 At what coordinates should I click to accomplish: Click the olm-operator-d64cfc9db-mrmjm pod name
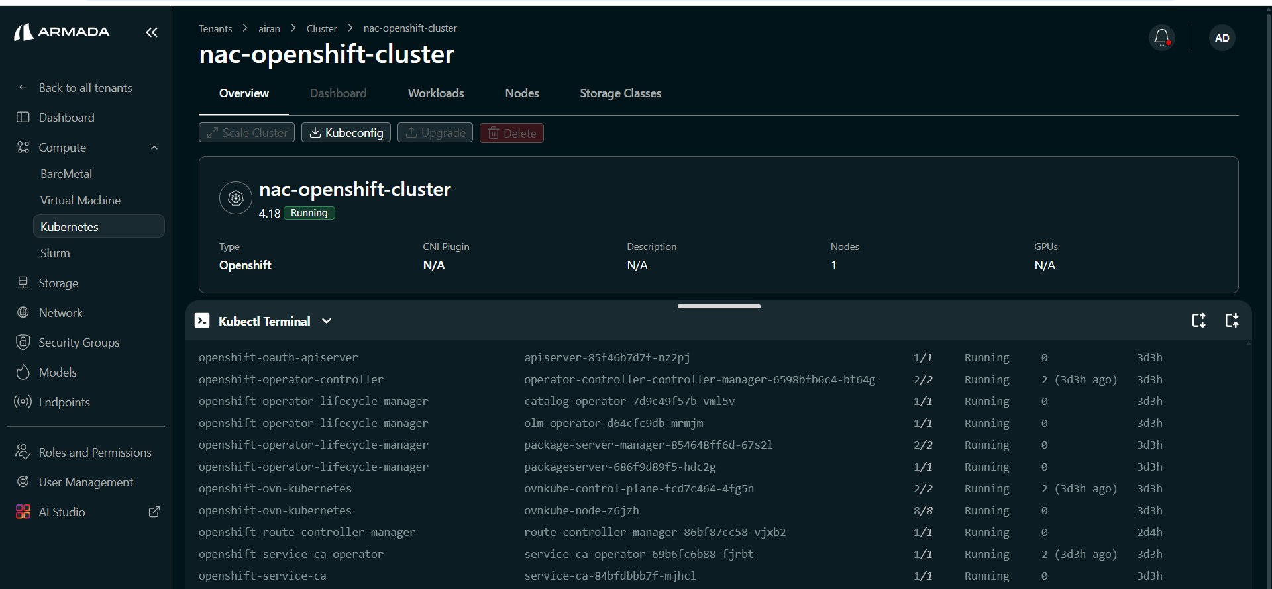613,423
